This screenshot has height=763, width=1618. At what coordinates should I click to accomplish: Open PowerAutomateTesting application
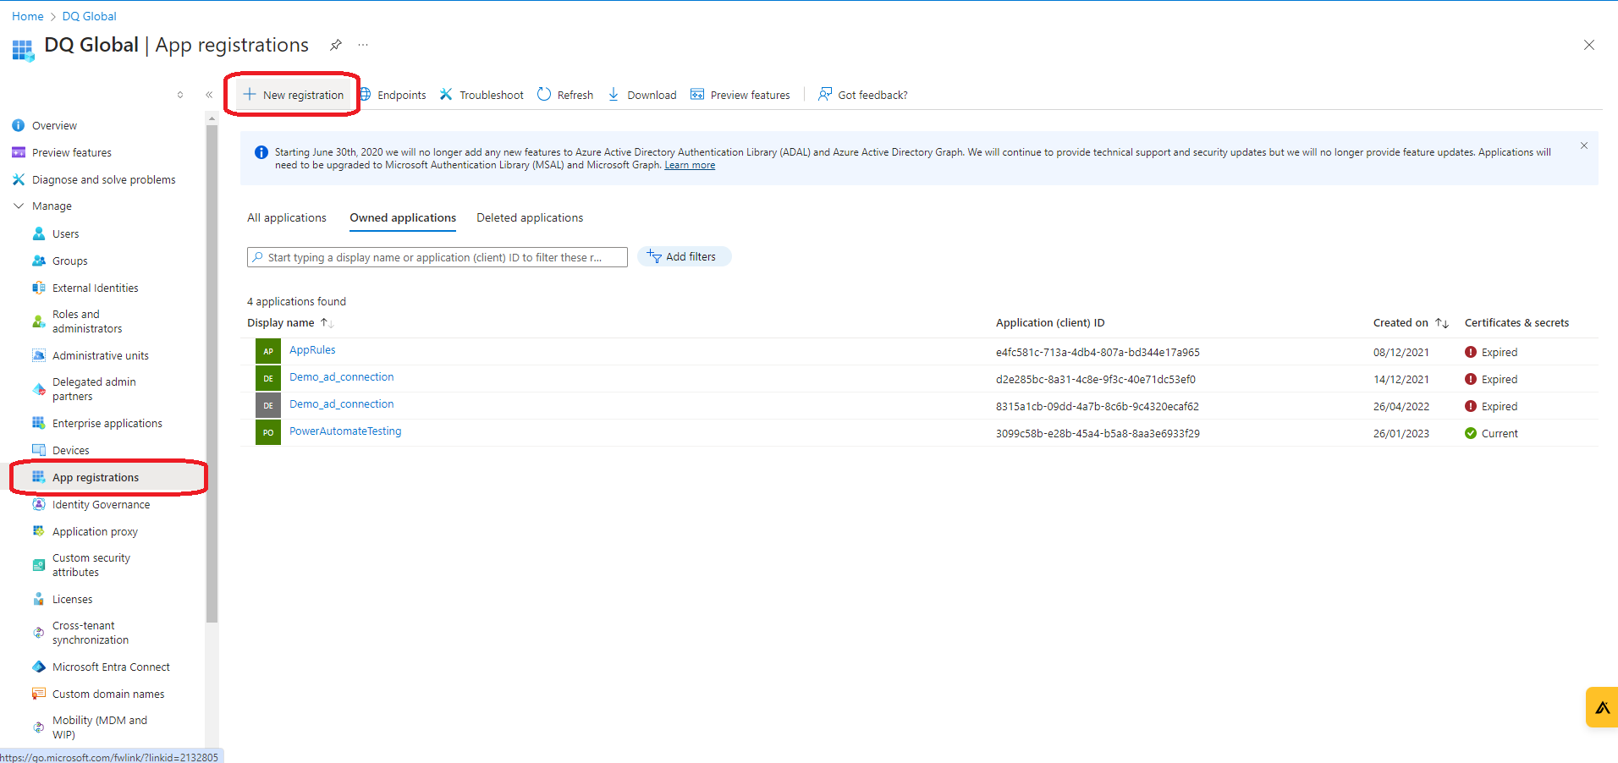coord(345,431)
